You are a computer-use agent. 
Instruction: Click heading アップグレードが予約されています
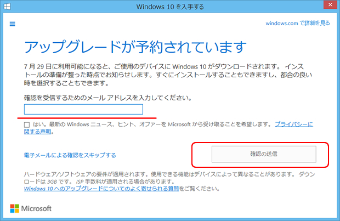[135, 47]
